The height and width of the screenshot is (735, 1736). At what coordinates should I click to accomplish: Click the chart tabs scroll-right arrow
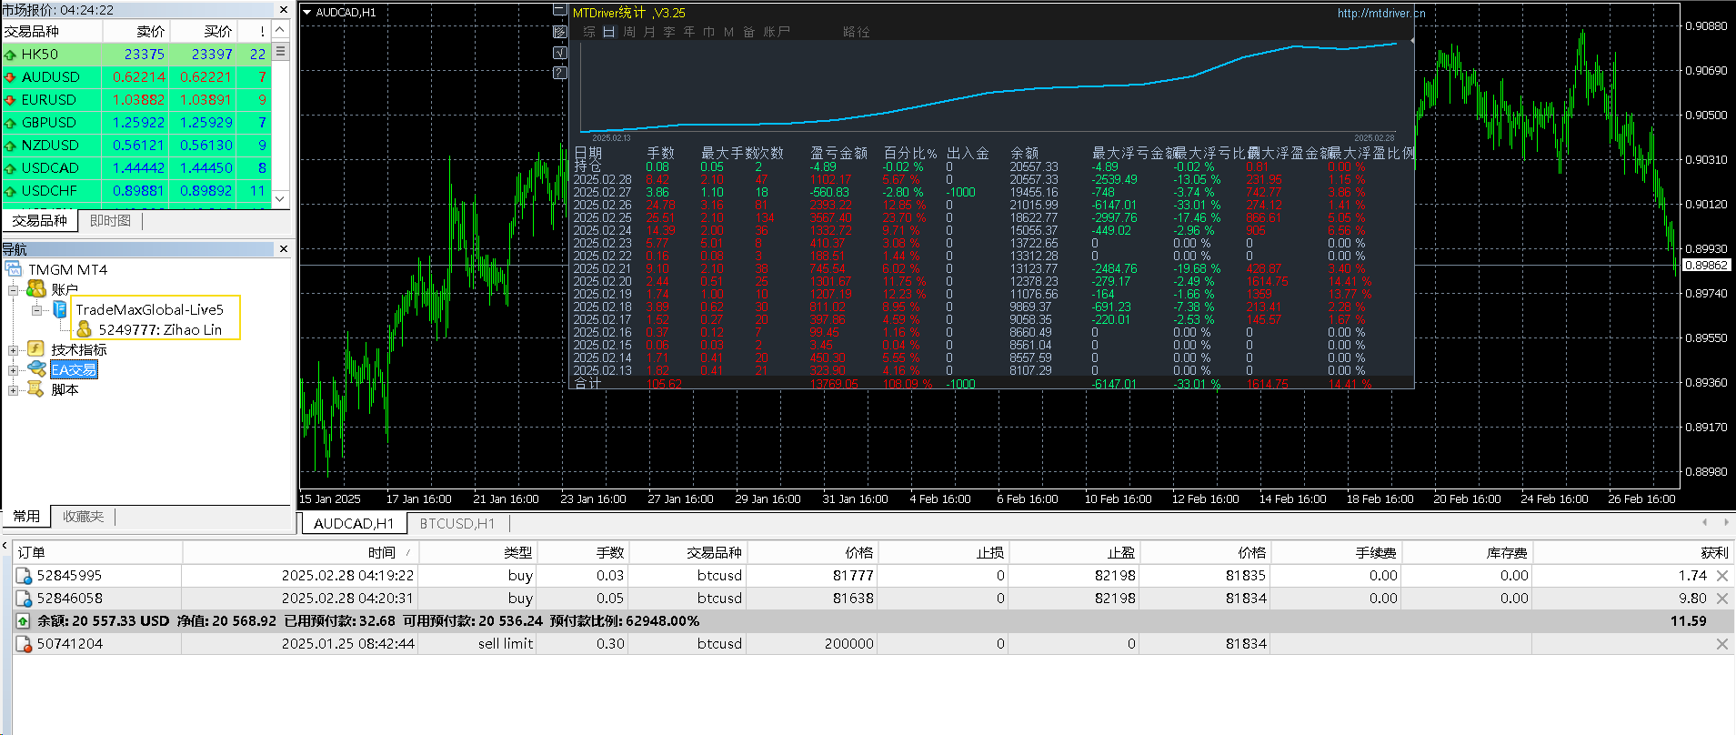click(1725, 522)
